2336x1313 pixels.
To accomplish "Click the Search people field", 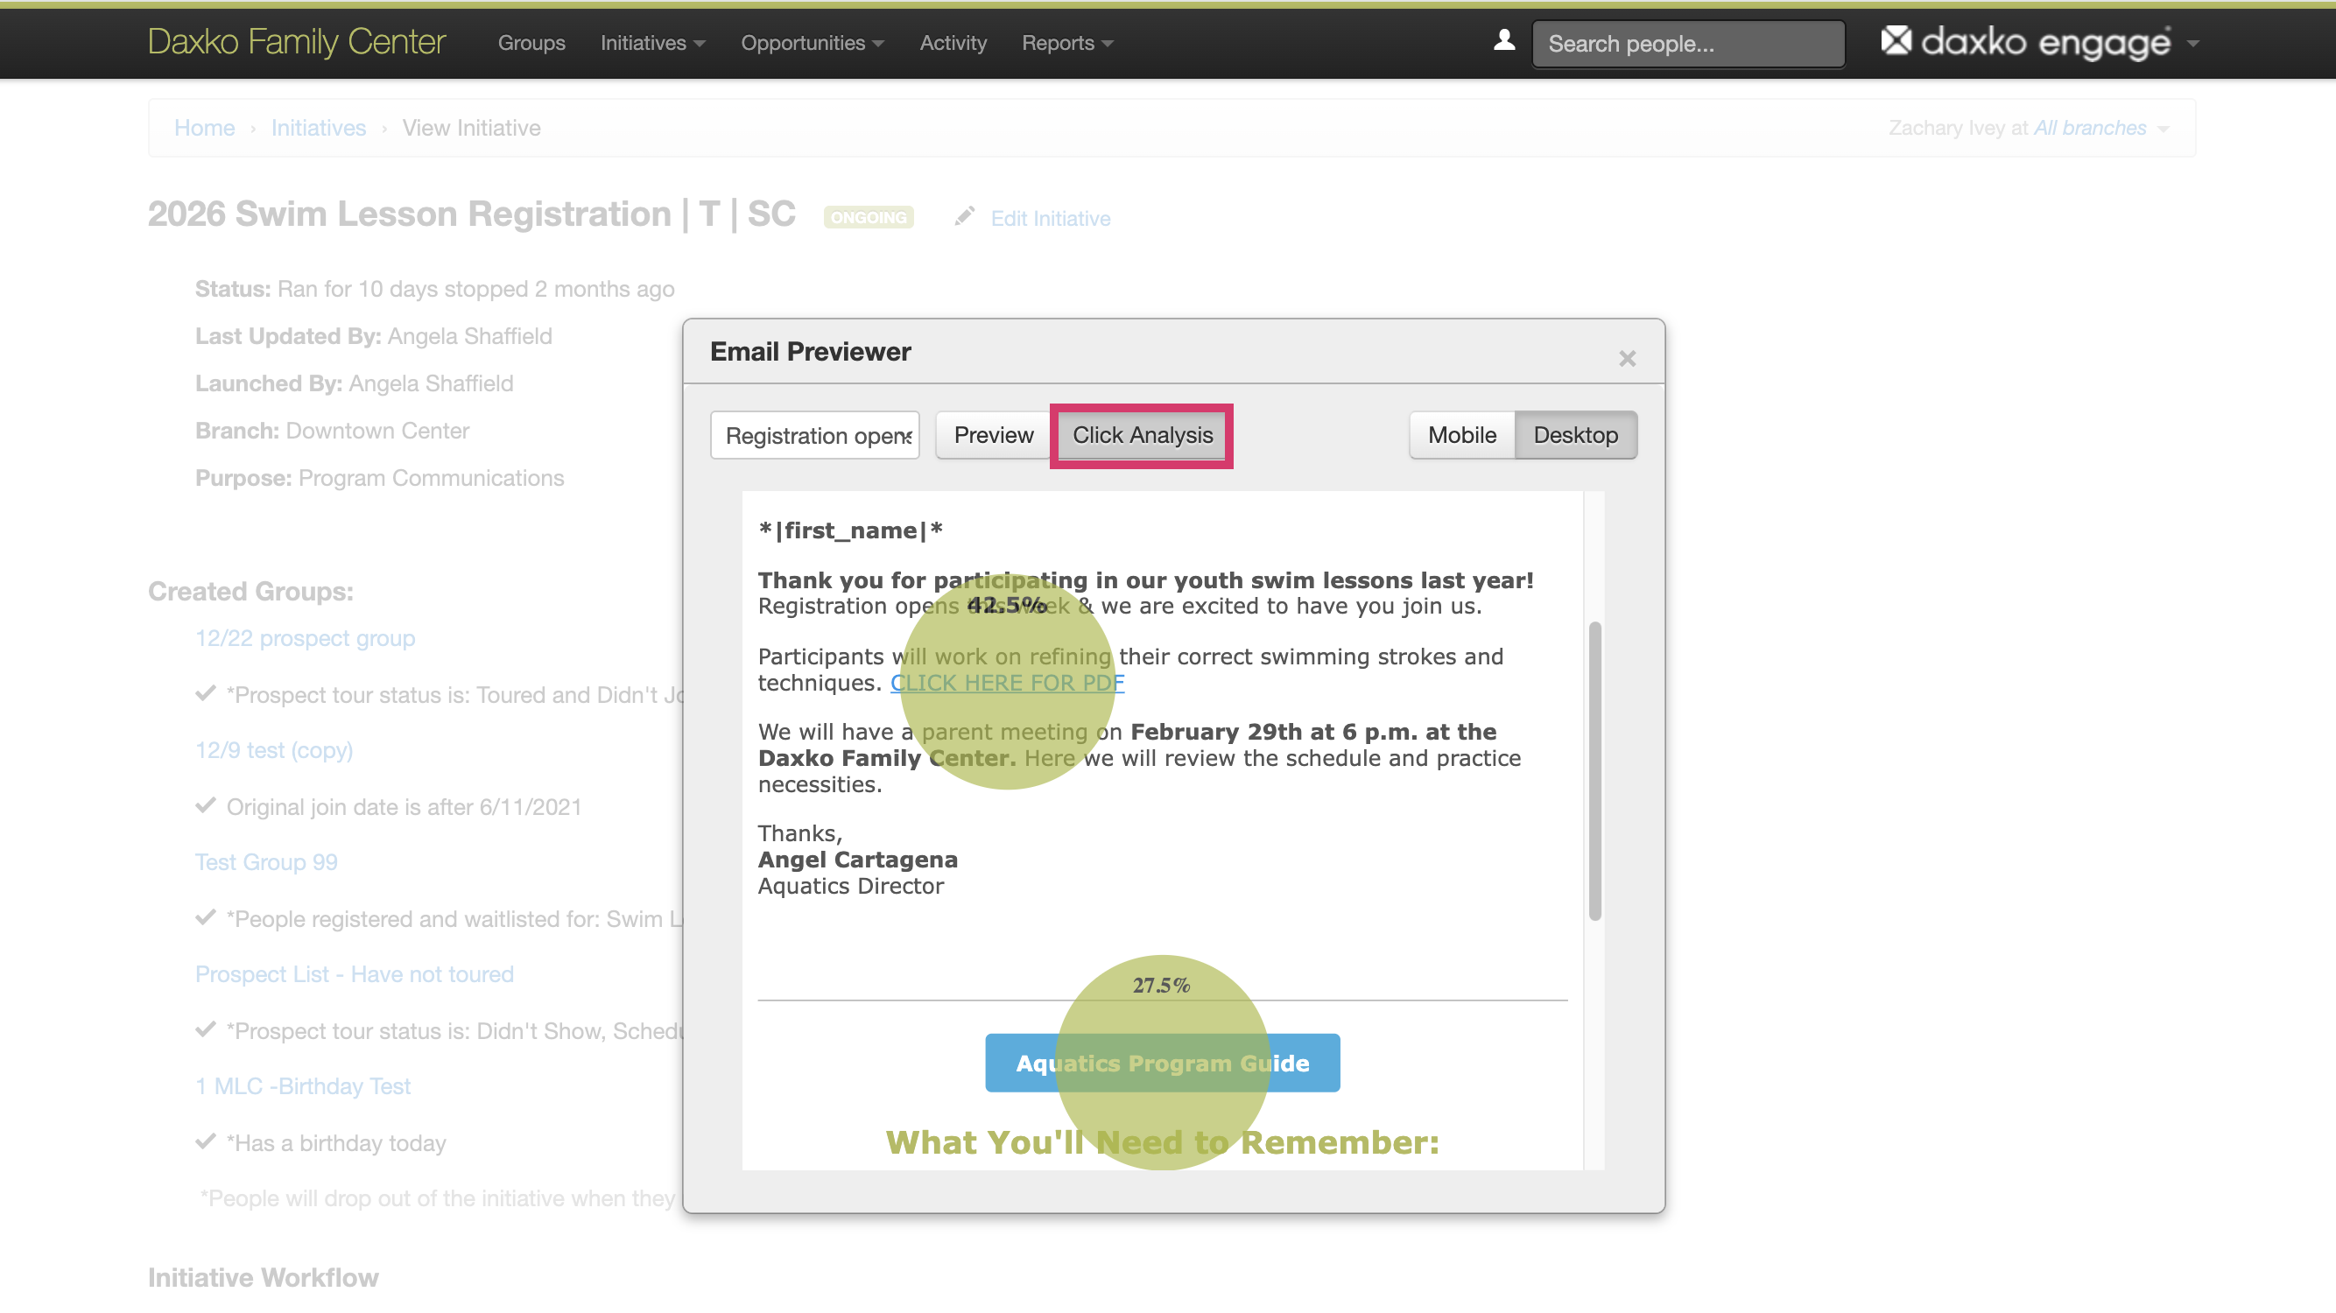I will tap(1687, 44).
